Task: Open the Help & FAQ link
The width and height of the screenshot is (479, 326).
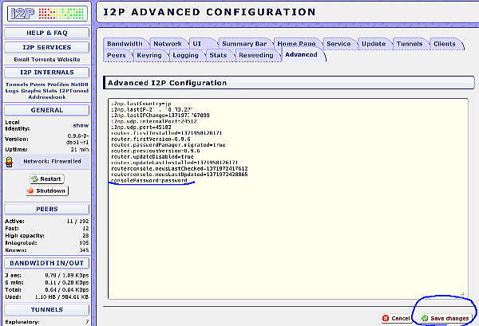Action: (x=46, y=32)
